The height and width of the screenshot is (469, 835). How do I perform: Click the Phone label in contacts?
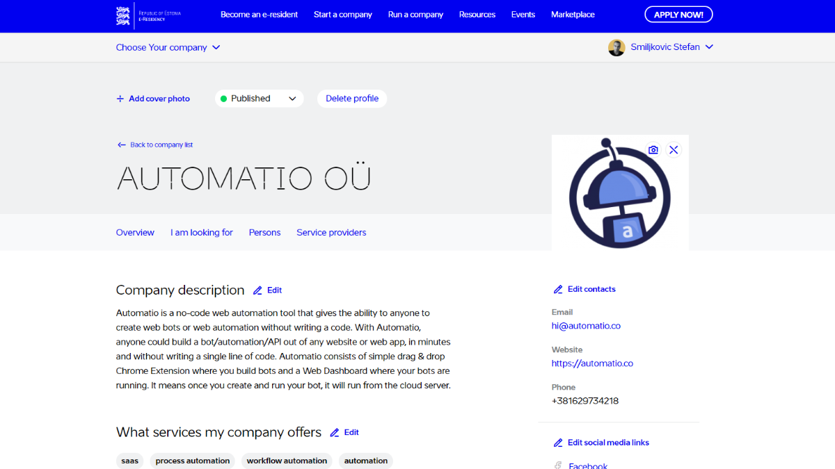[x=564, y=387]
